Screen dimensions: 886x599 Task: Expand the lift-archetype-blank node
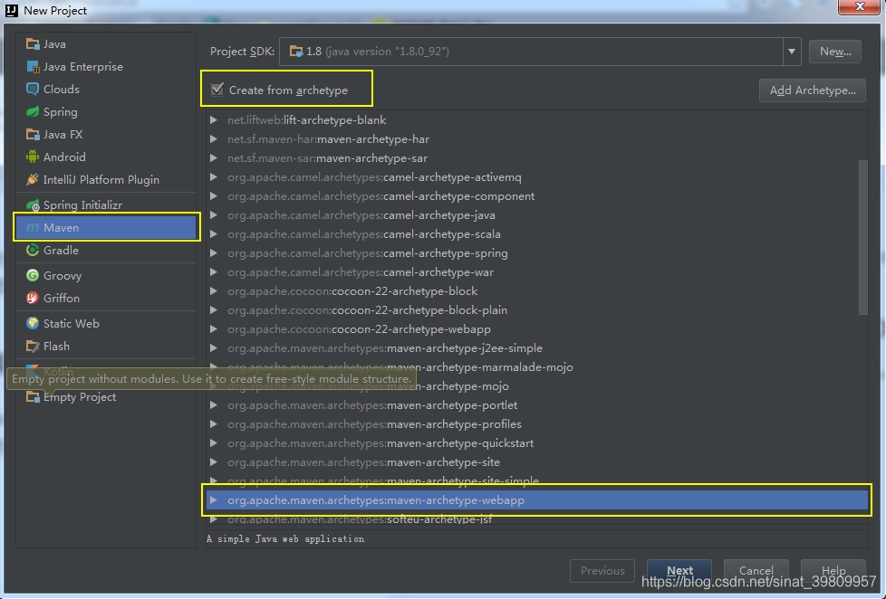click(214, 119)
